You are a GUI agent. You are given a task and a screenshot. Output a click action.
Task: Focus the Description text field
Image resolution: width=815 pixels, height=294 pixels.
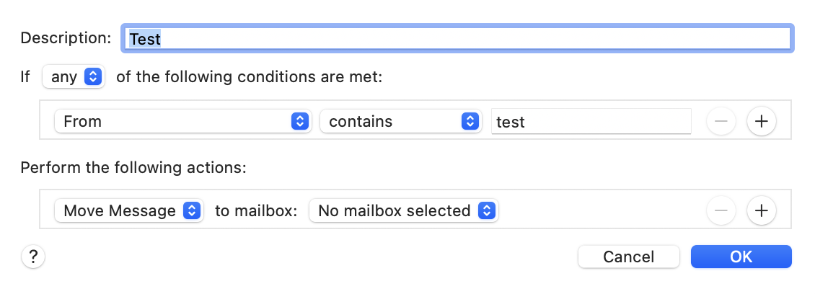(x=458, y=37)
